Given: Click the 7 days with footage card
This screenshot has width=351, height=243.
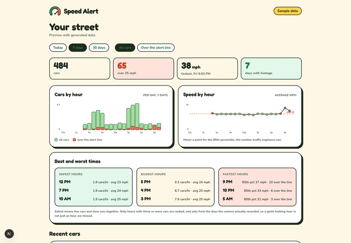Looking at the screenshot, I should (x=271, y=69).
